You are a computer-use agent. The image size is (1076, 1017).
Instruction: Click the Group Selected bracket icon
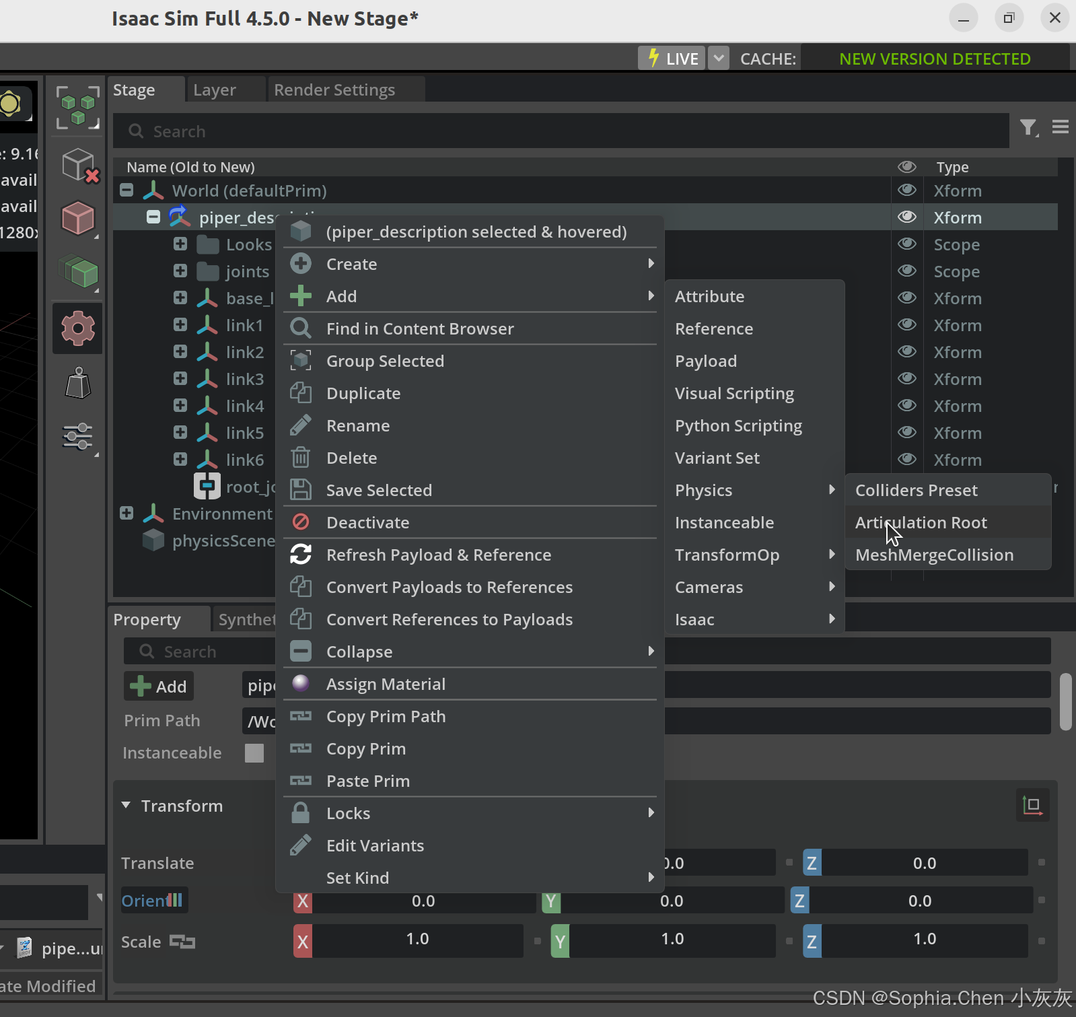[301, 361]
